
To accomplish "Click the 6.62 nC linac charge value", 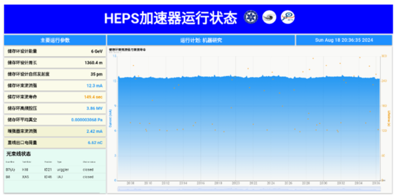I will [95, 143].
